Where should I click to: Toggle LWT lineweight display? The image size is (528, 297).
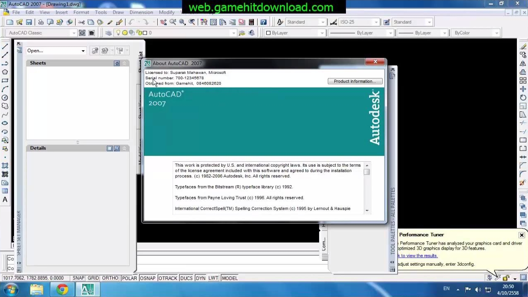click(213, 278)
